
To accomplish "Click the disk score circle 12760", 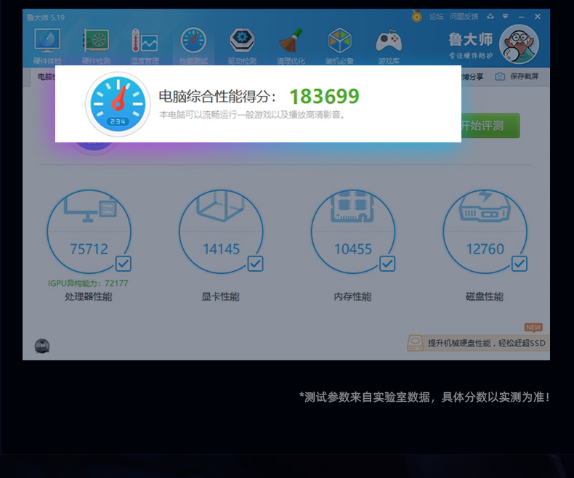I will [485, 231].
